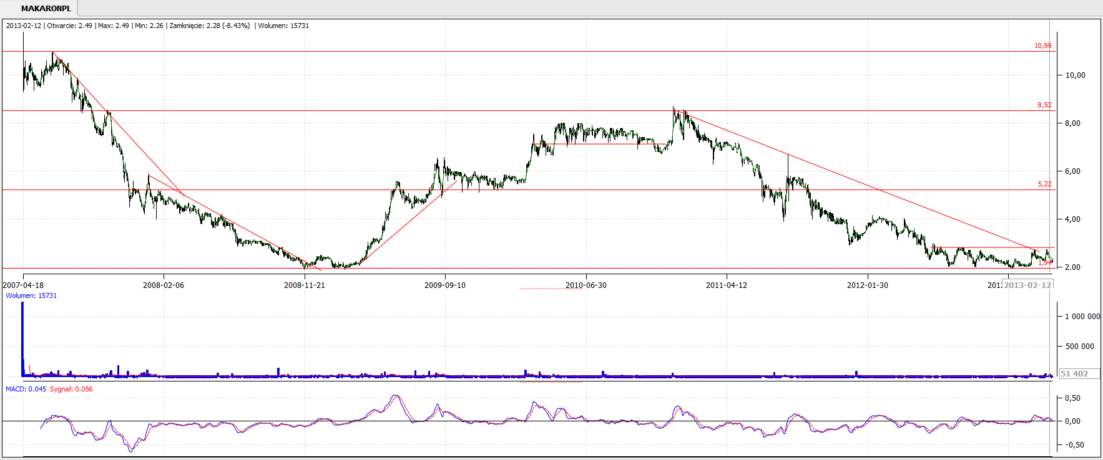Click the 4,00 price axis value
Image resolution: width=1103 pixels, height=460 pixels.
[x=1072, y=219]
